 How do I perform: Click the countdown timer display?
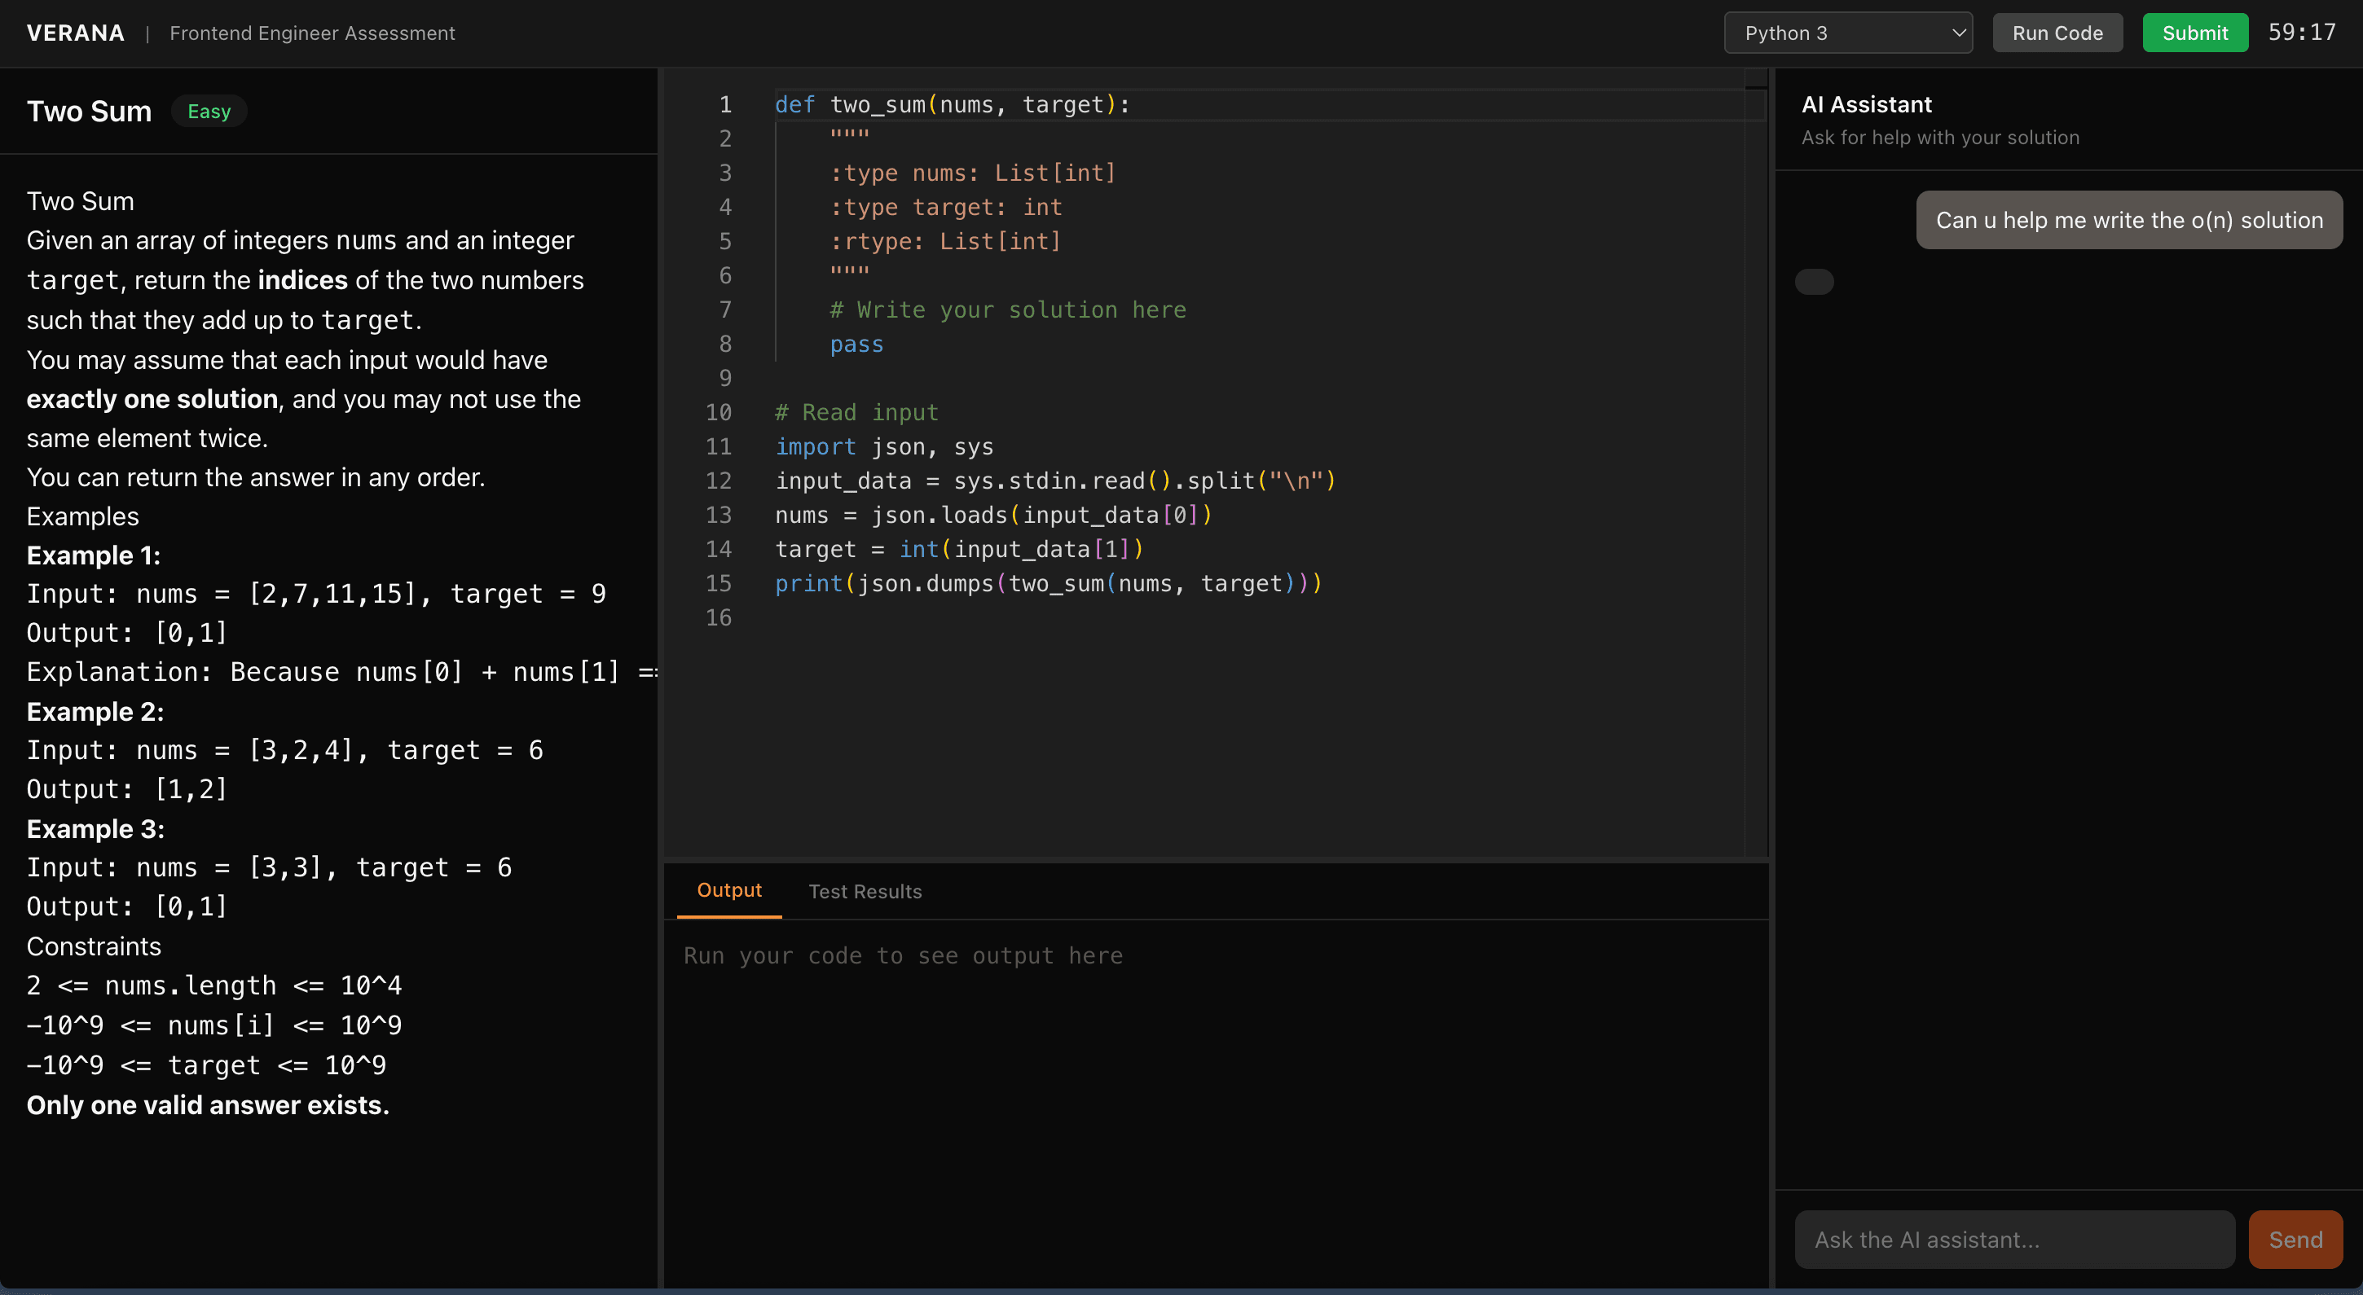pos(2300,33)
